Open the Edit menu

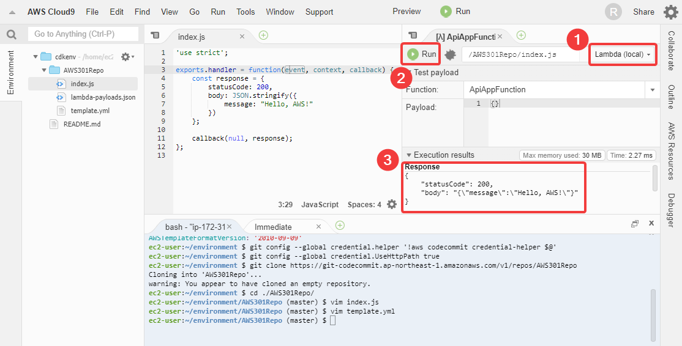click(x=116, y=12)
